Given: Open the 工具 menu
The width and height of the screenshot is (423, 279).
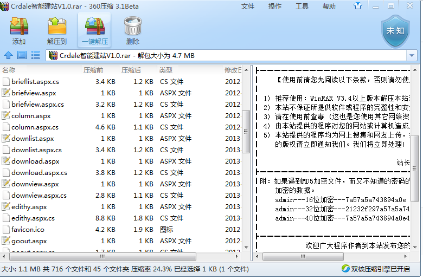Looking at the screenshot, I should click(302, 6).
